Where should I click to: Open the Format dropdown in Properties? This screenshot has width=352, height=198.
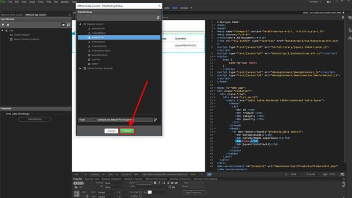[x=114, y=183]
